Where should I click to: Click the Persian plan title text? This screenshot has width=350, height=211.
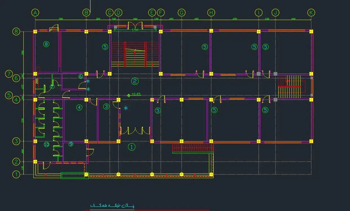click(x=112, y=206)
